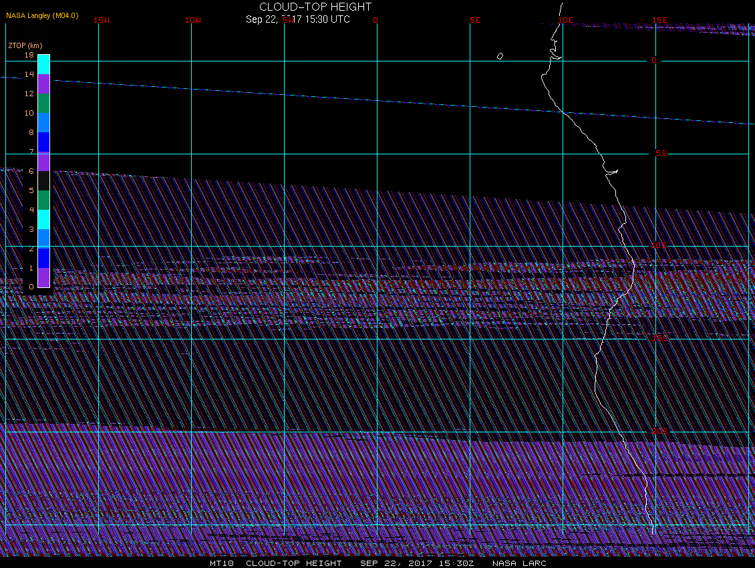Click the 'NASA Langley (M04.0)' label

pos(42,15)
